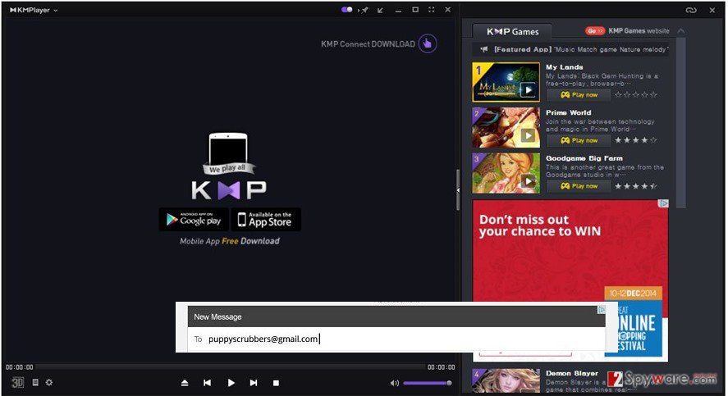The width and height of the screenshot is (728, 396).
Task: Click the AdChoices icon on red ad
Action: [665, 203]
